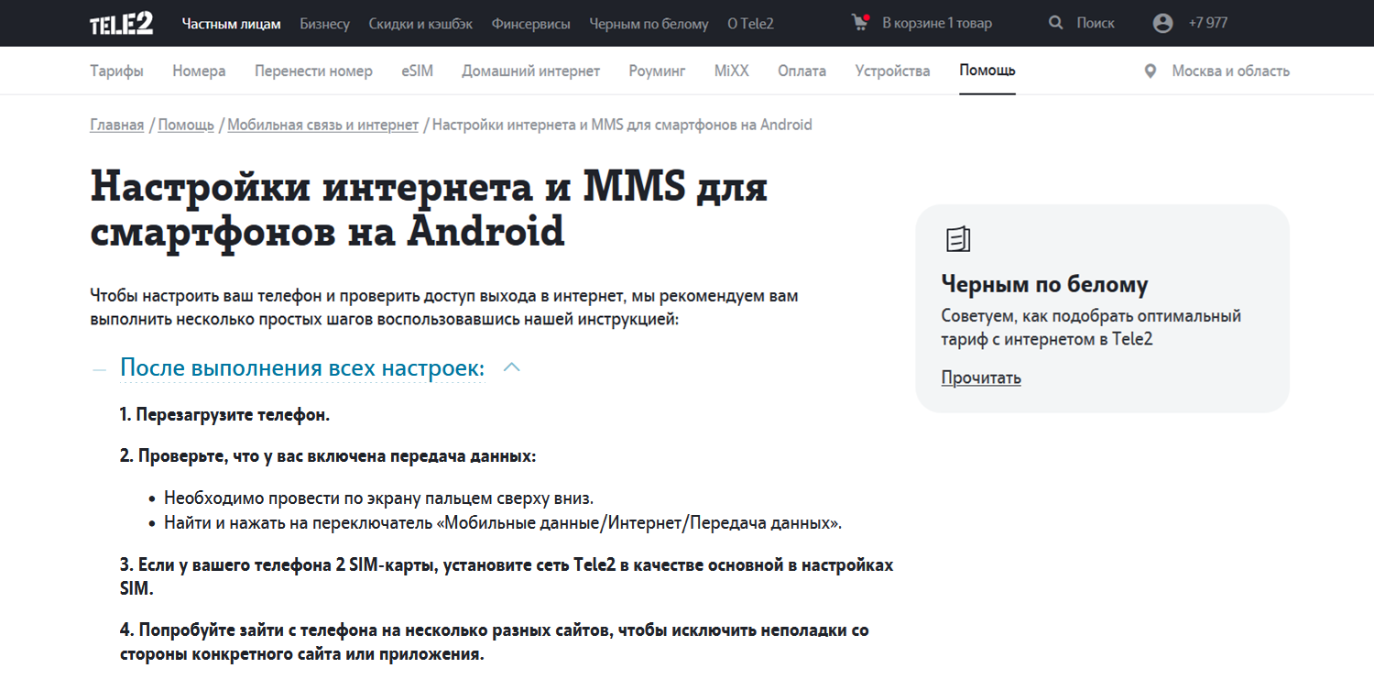Go to the Оплата section
This screenshot has height=690, width=1374.
(801, 71)
